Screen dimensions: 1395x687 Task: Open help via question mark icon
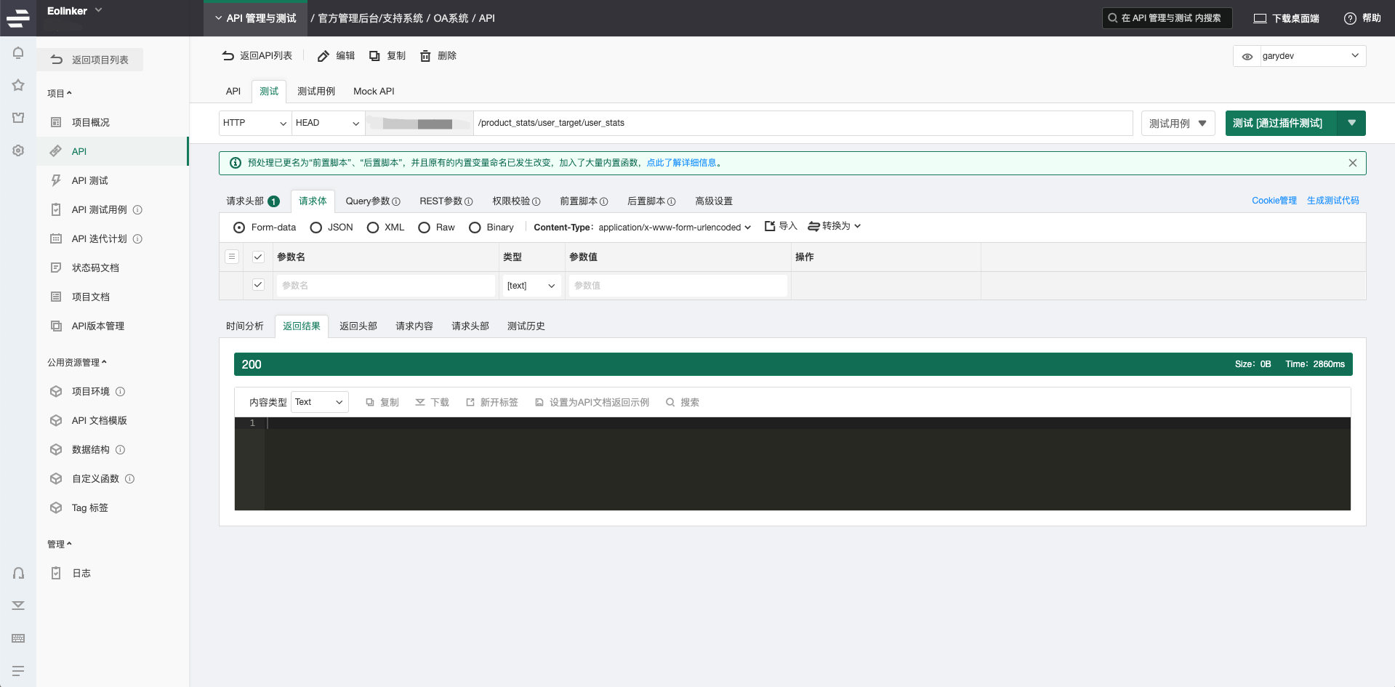pyautogui.click(x=1350, y=18)
